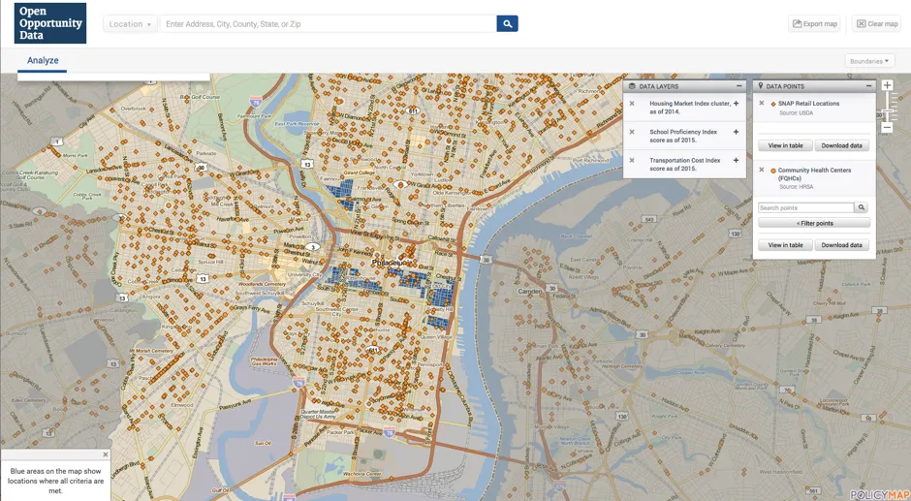
Task: Remove the School Proficiency Index layer
Action: 632,132
